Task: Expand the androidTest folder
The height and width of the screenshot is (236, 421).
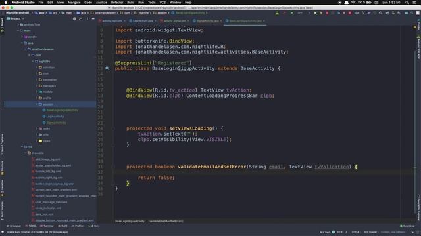Action: click(18, 25)
